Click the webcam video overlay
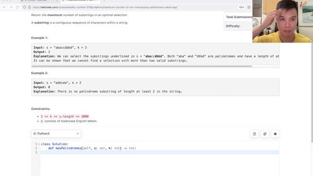 tap(282, 21)
